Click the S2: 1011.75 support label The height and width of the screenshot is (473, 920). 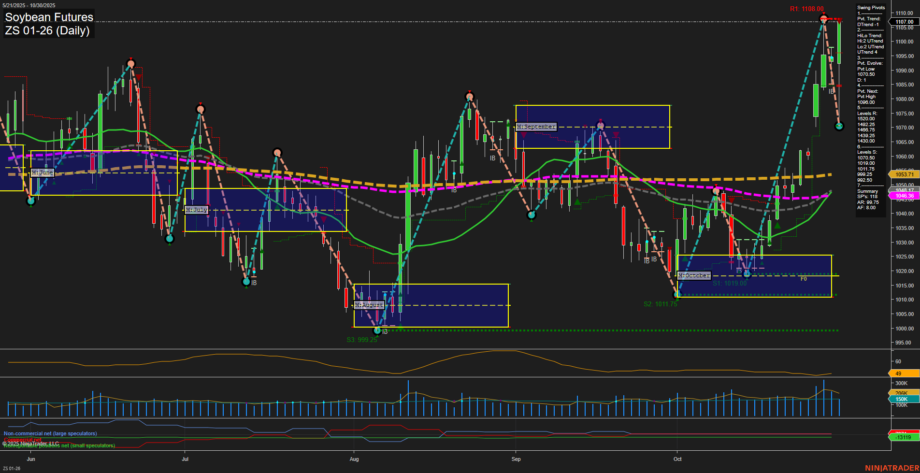click(x=660, y=304)
